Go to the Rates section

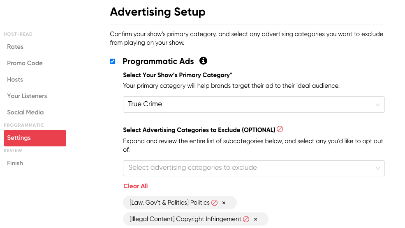[15, 47]
